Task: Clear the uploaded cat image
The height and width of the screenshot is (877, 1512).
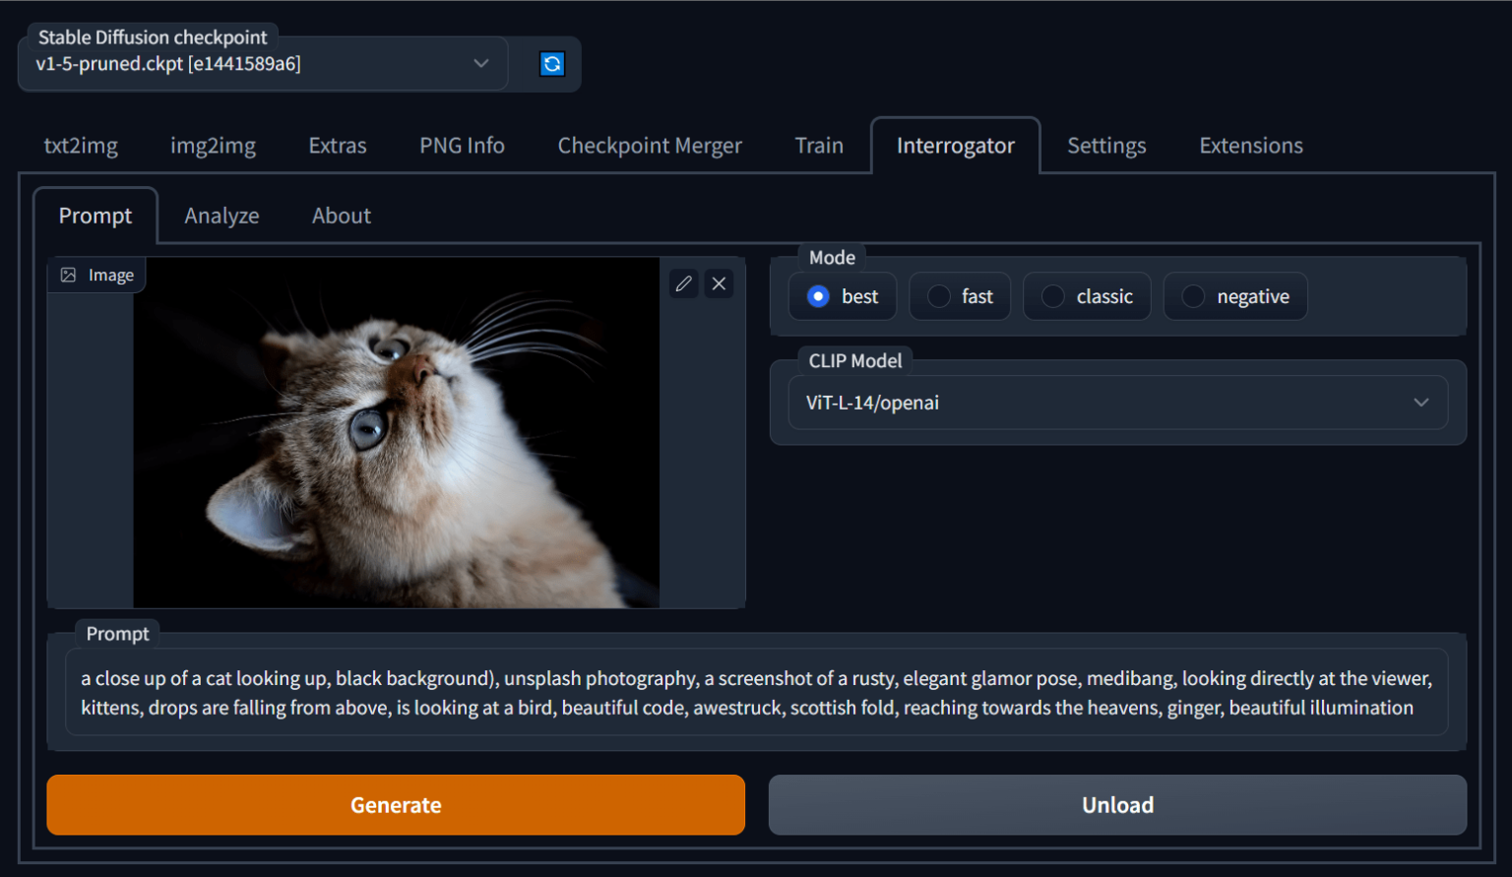Action: pyautogui.click(x=719, y=283)
